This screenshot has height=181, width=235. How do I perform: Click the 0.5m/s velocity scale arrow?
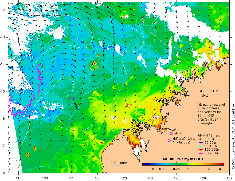pos(206,123)
